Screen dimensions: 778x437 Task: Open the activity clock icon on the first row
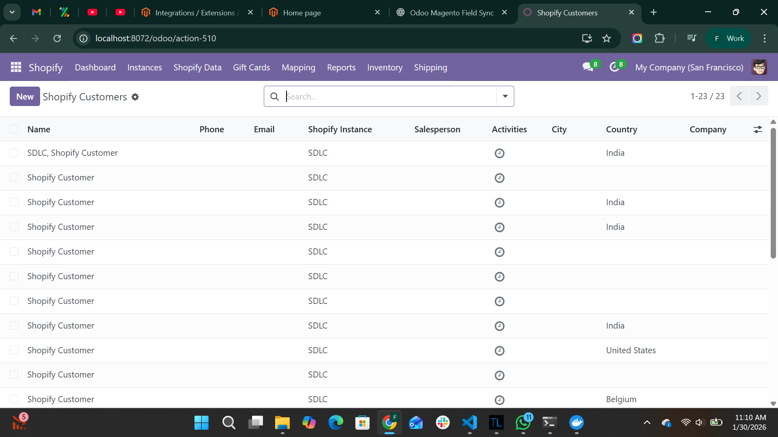[499, 153]
